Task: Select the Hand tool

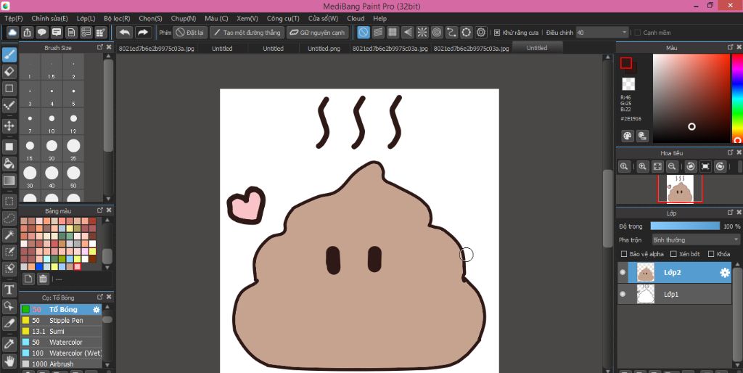Action: tap(9, 361)
